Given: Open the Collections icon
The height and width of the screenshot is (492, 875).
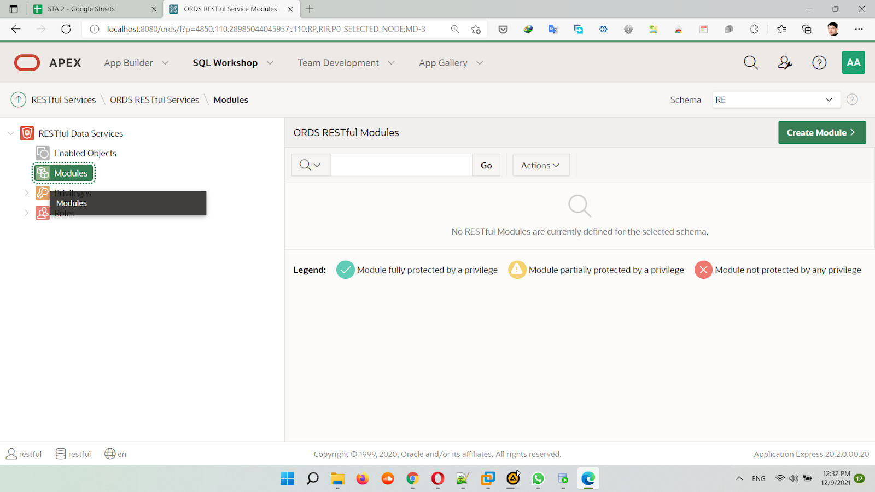Looking at the screenshot, I should click(807, 29).
